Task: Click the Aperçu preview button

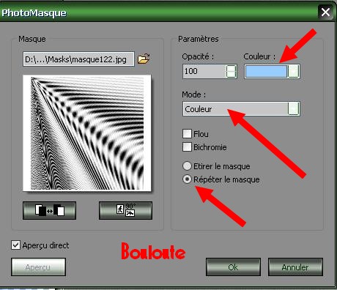Action: coord(38,267)
